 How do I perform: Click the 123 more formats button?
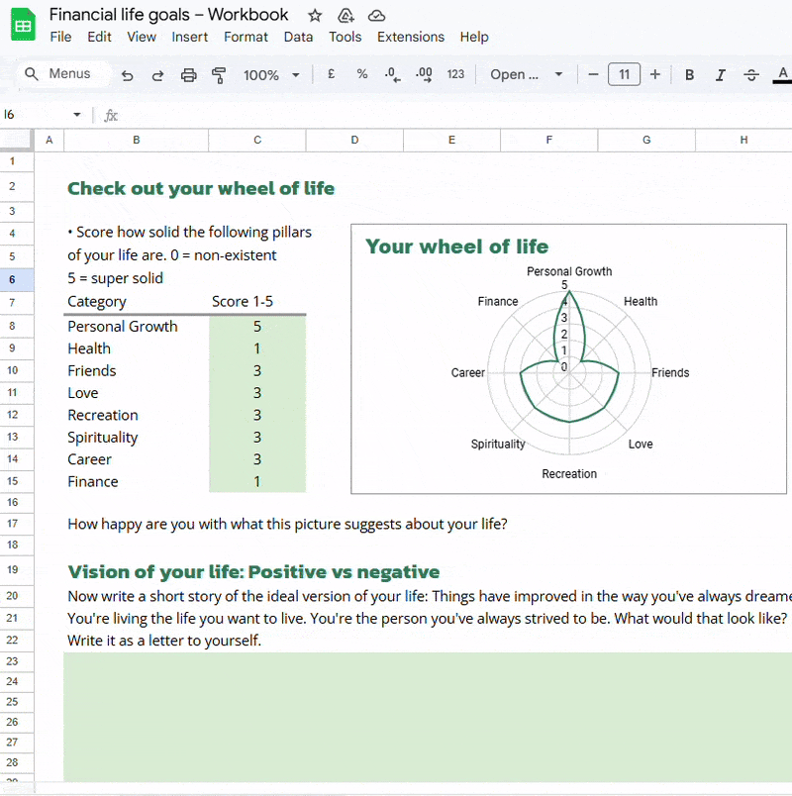click(x=455, y=74)
